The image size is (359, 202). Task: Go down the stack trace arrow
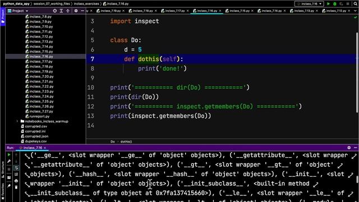point(16,161)
